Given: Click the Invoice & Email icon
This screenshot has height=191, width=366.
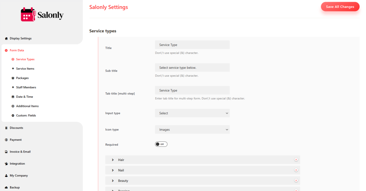Looking at the screenshot, I should click(6, 152).
